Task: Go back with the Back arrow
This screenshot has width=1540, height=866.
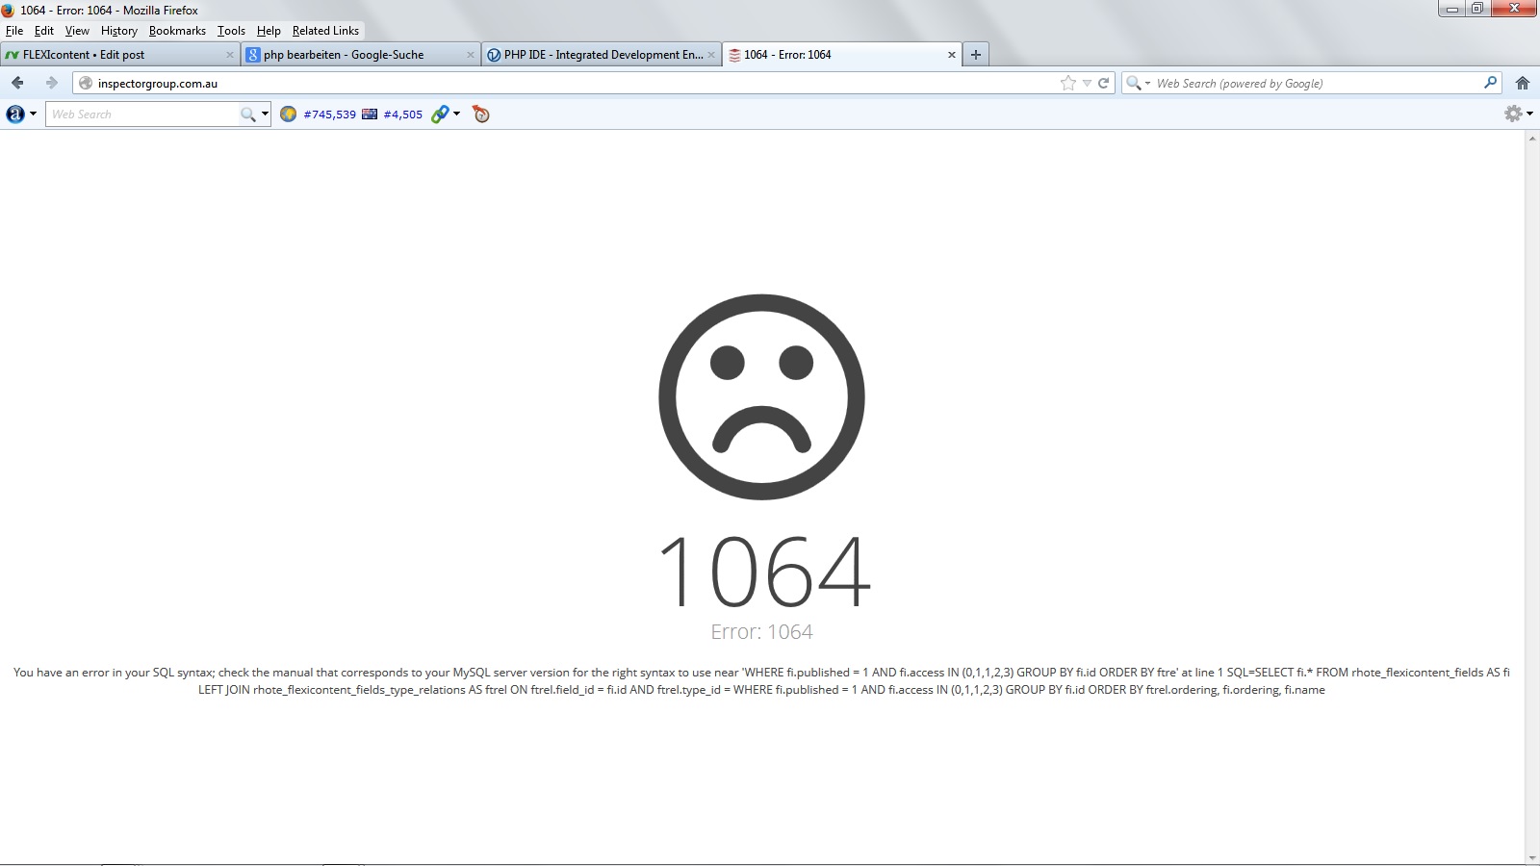Action: [x=17, y=83]
